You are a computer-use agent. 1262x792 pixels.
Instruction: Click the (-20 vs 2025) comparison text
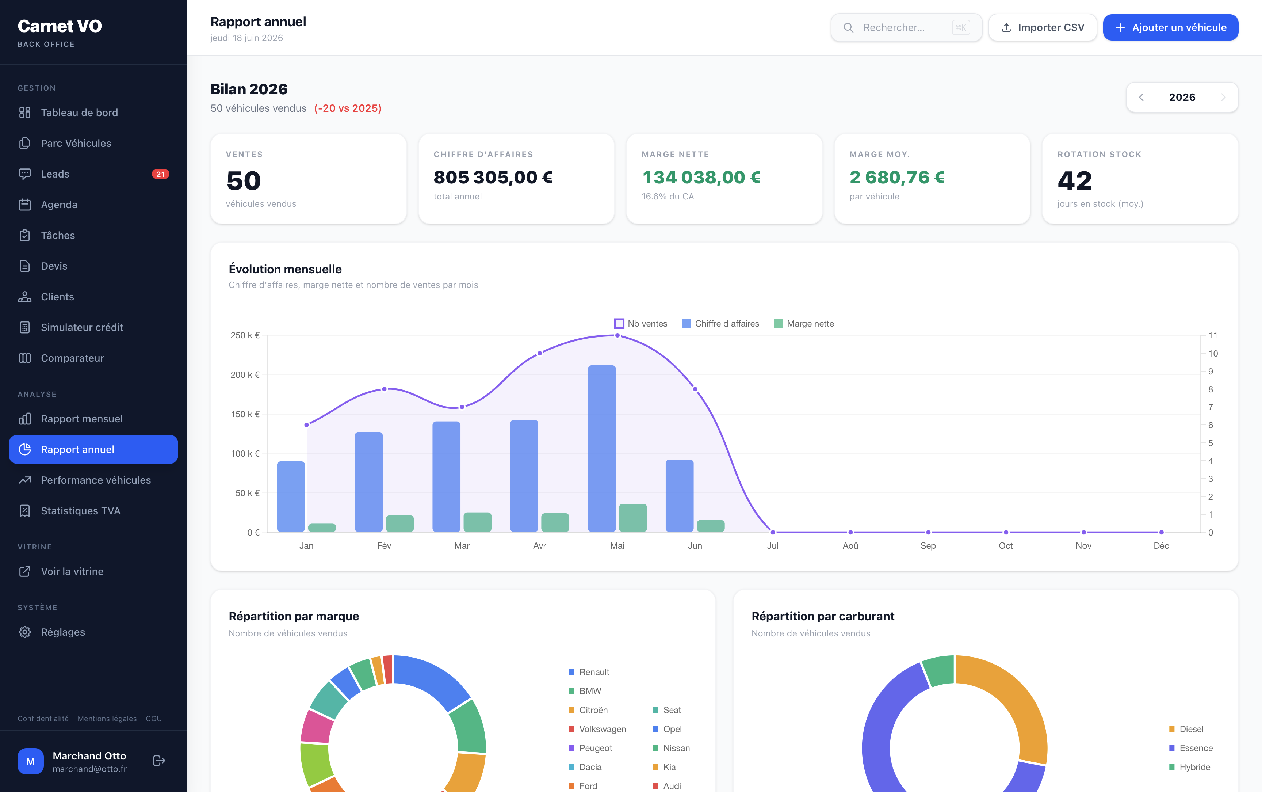point(348,108)
